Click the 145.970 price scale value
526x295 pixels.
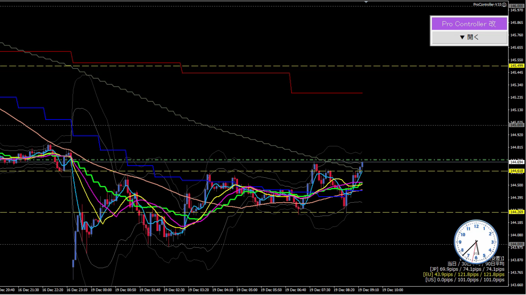[x=516, y=10]
